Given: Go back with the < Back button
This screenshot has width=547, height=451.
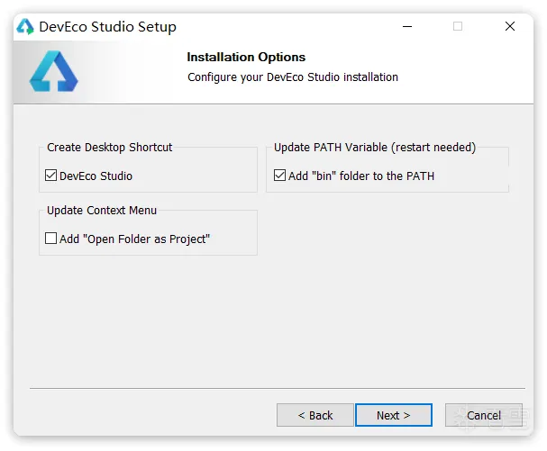Looking at the screenshot, I should tap(315, 415).
